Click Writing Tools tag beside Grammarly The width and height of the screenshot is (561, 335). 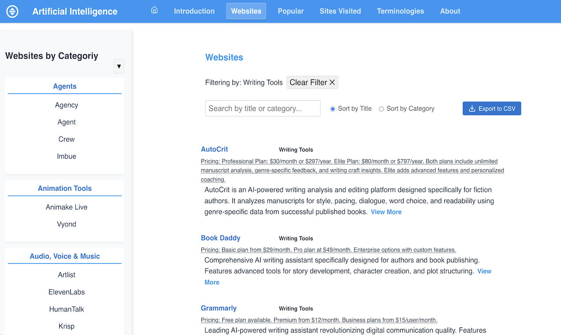pos(296,309)
